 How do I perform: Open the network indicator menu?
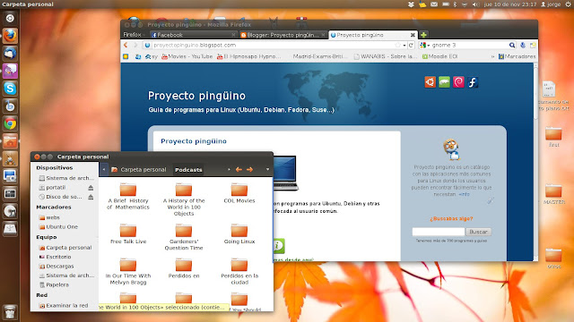[465, 4]
